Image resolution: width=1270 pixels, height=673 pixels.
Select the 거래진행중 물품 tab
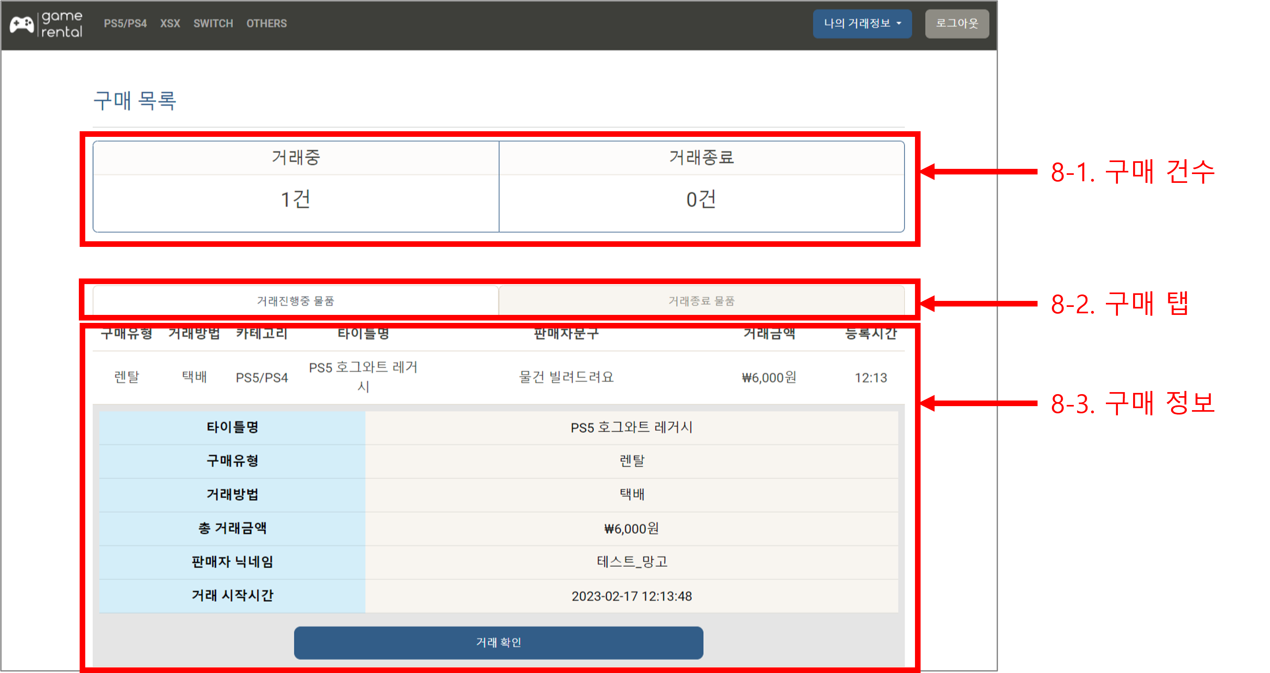[296, 300]
